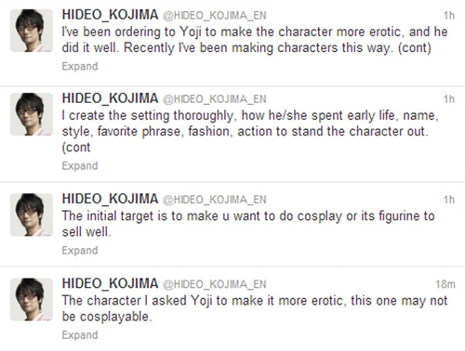Click @HIDEO_KOJIMA_EN handle in third tweet

pyautogui.click(x=215, y=200)
